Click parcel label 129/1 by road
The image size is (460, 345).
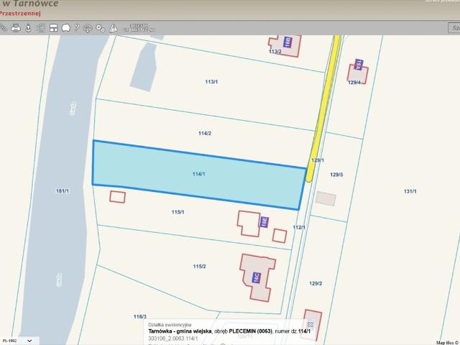click(x=318, y=160)
